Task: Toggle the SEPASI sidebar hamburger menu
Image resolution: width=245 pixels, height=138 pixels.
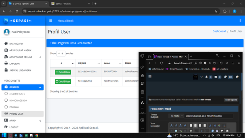Action: [51, 21]
